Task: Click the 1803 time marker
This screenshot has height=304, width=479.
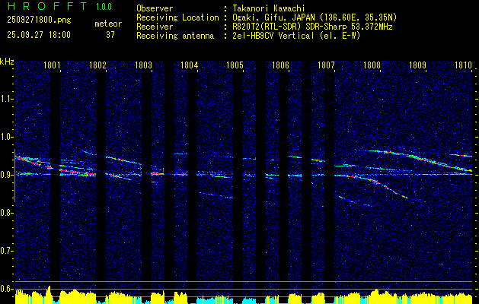Action: (143, 65)
